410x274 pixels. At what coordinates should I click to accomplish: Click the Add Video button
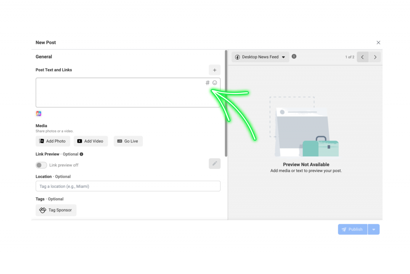pos(91,141)
